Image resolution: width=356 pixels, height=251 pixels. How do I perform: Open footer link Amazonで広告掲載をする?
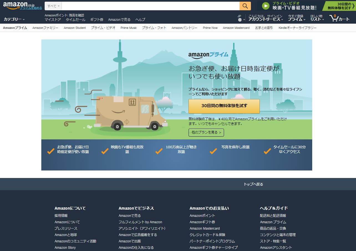click(138, 235)
